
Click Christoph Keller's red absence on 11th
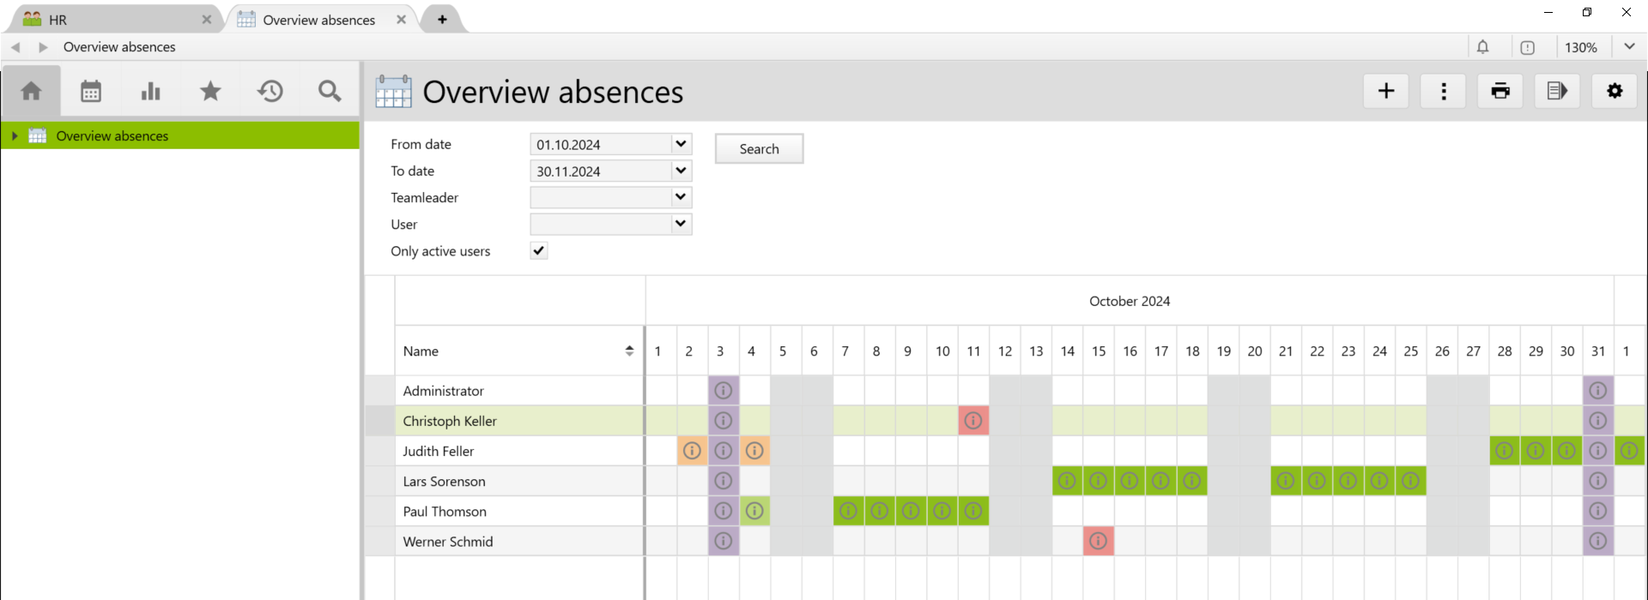pyautogui.click(x=973, y=421)
